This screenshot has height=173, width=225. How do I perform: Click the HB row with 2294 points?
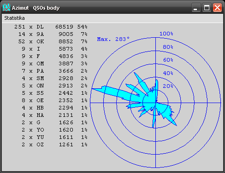54,108
